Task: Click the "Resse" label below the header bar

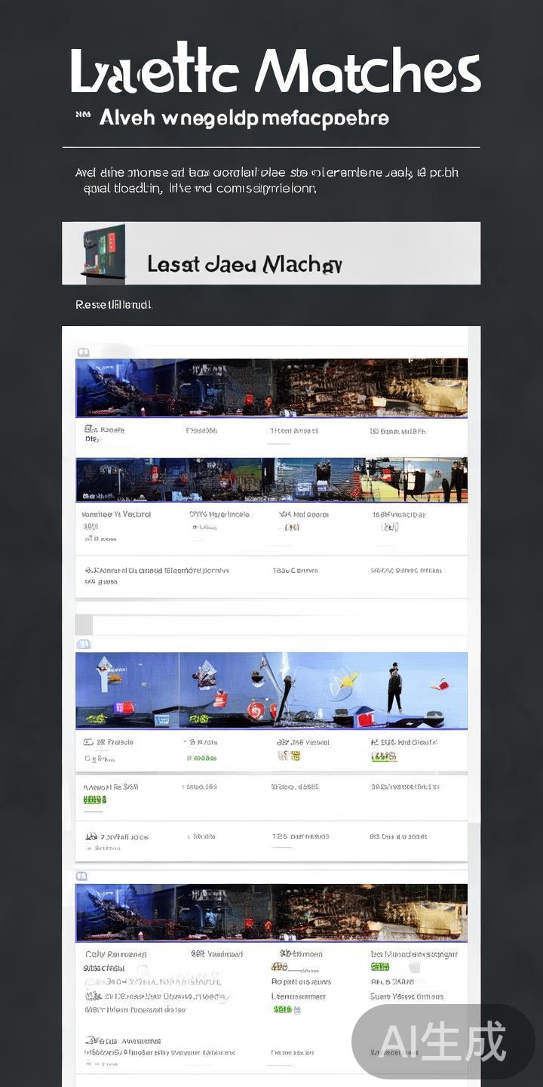Action: coord(113,305)
